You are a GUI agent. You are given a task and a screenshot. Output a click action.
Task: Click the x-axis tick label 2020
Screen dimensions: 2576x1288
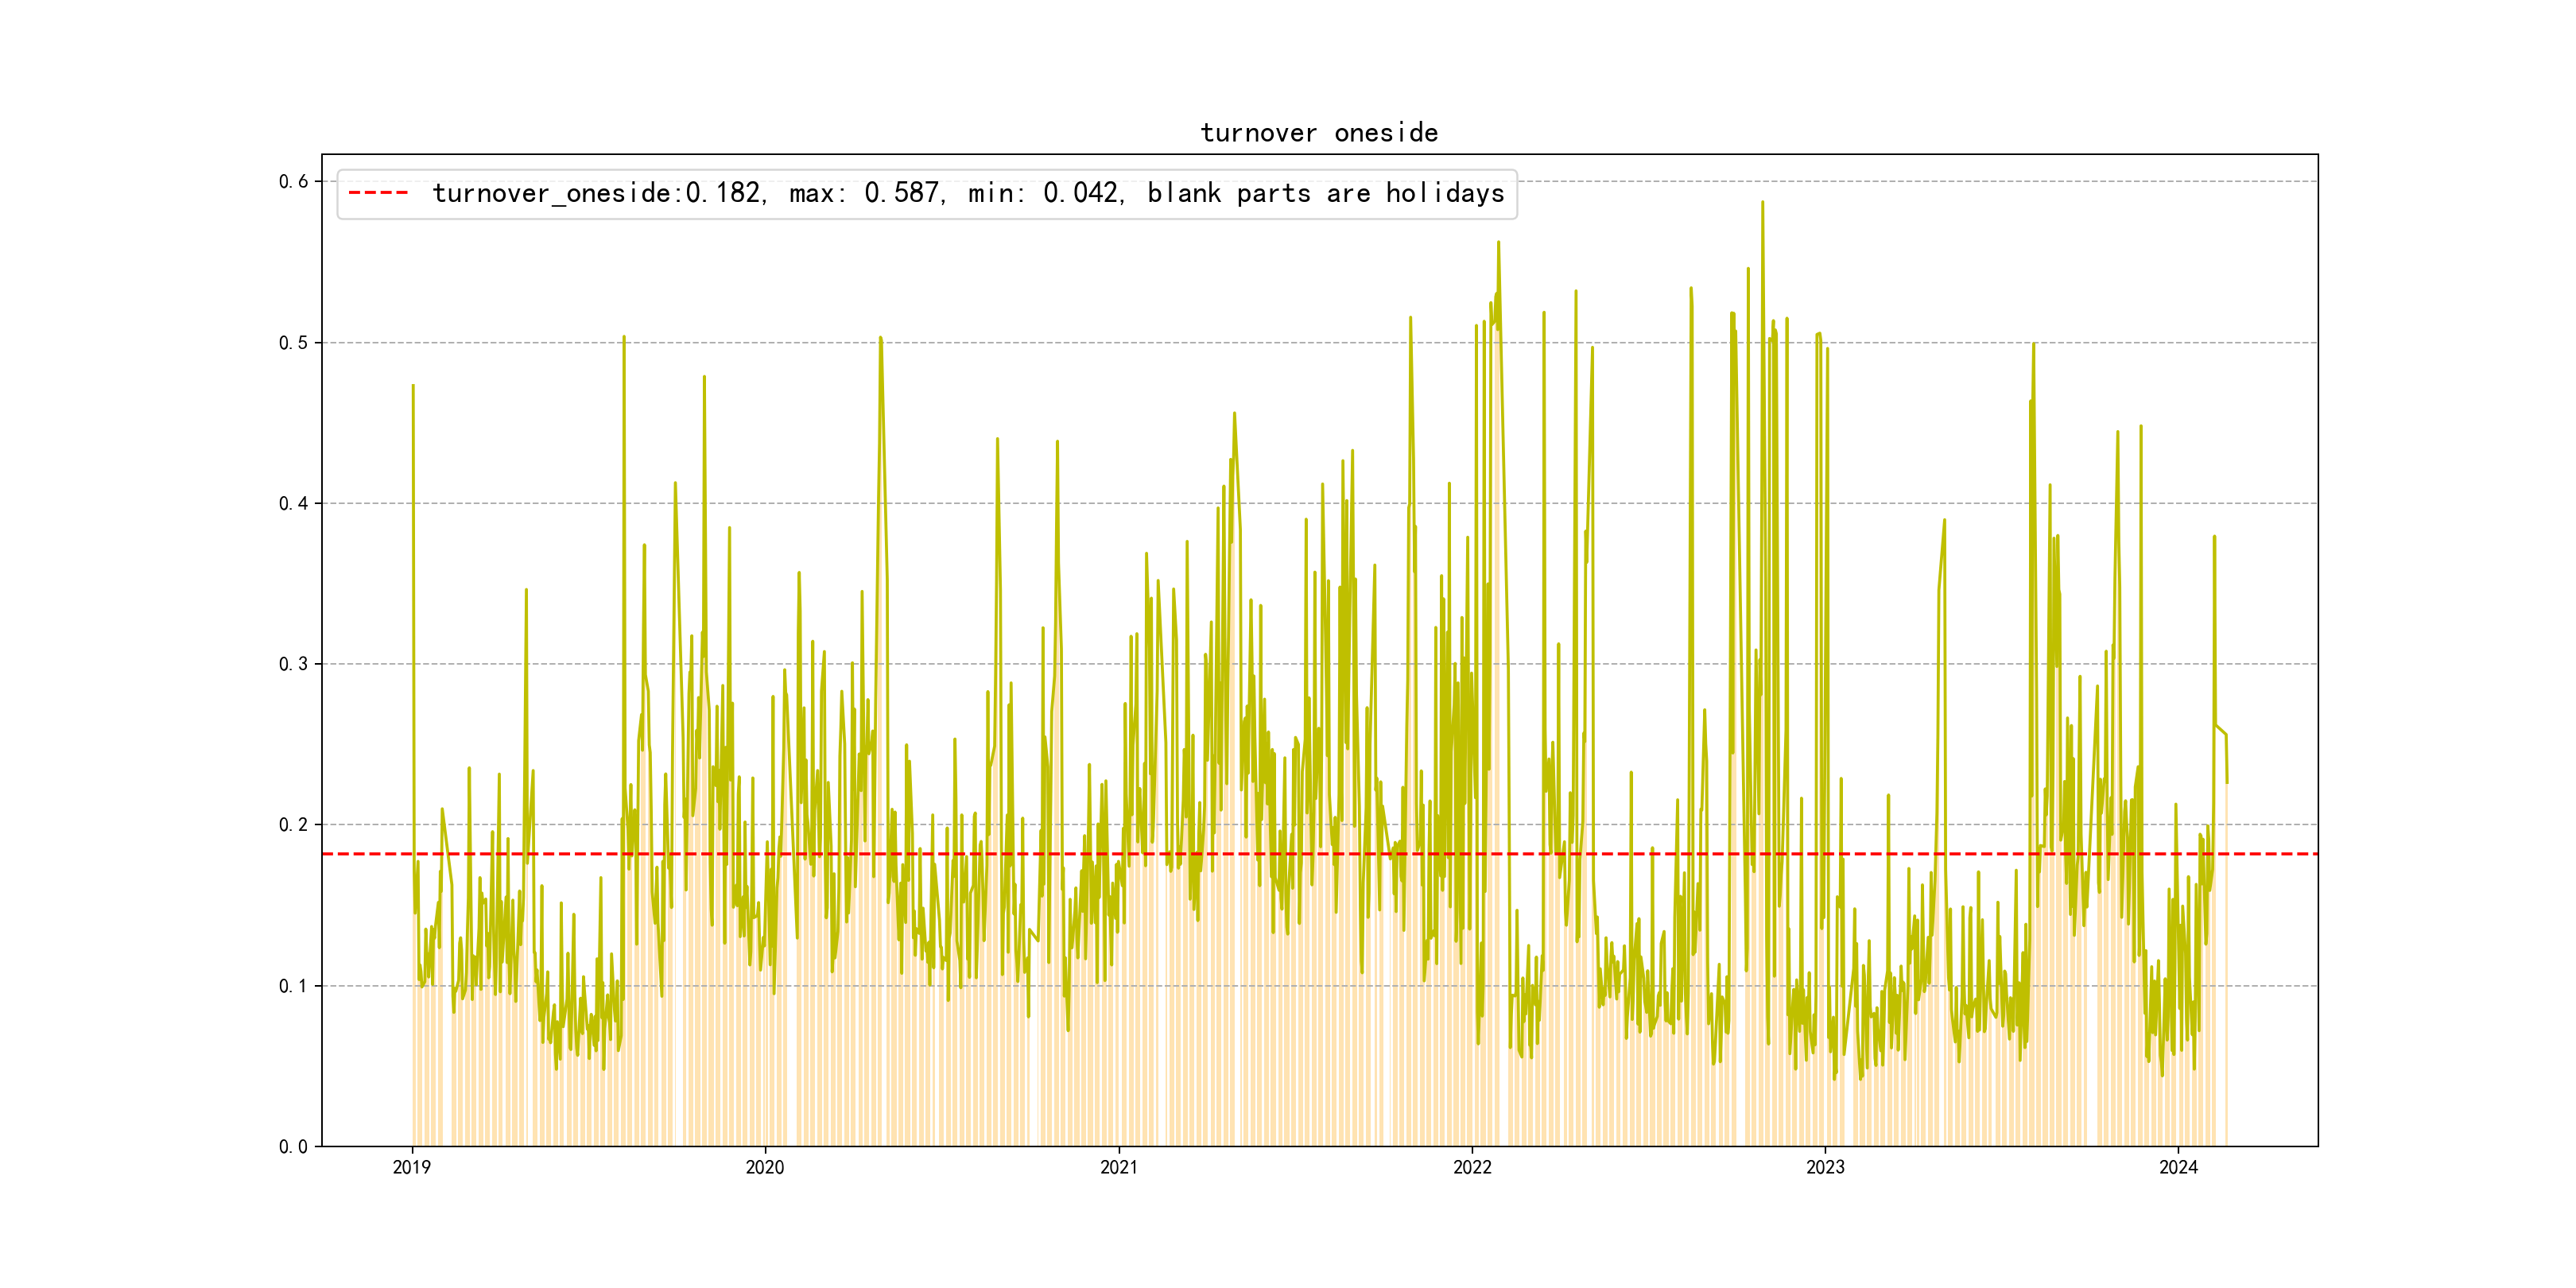(765, 1167)
